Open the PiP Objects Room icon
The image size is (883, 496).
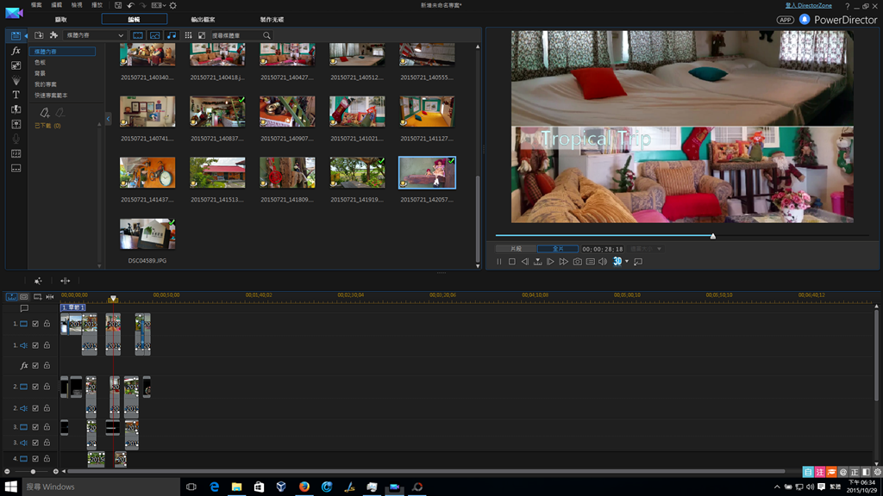pos(16,65)
